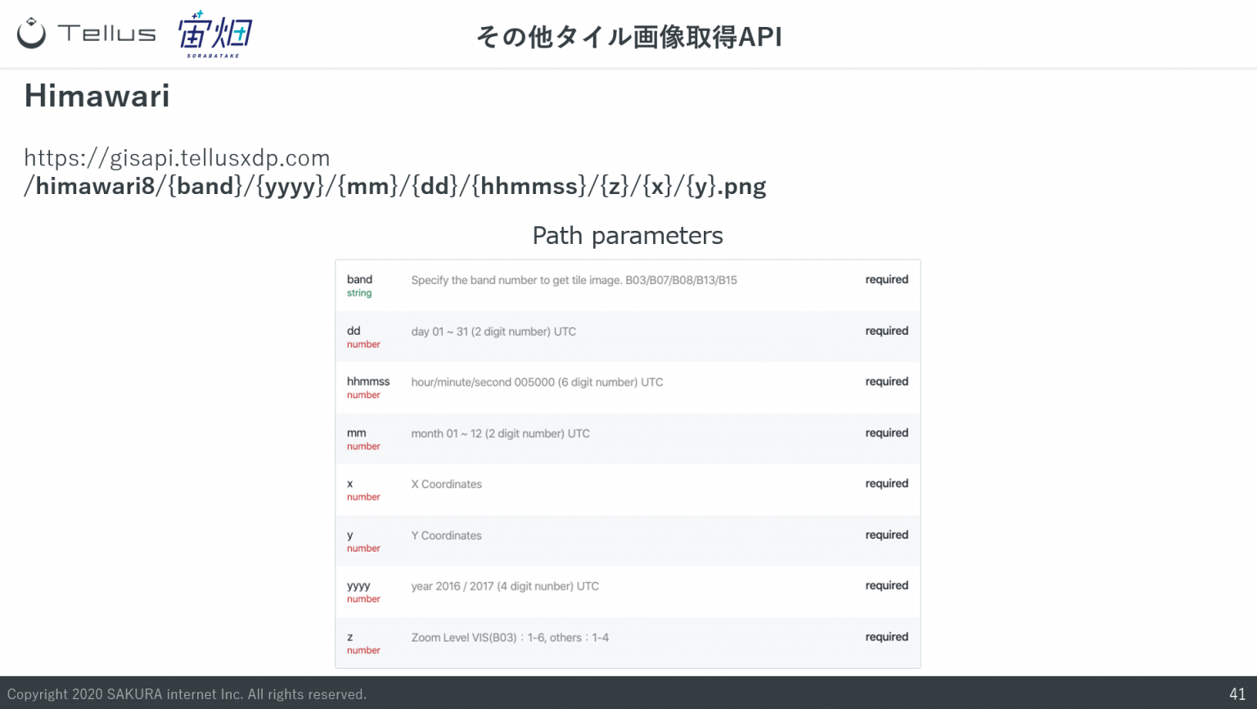This screenshot has width=1257, height=709.
Task: Click the year 2016 / 2017 description
Action: click(x=505, y=586)
